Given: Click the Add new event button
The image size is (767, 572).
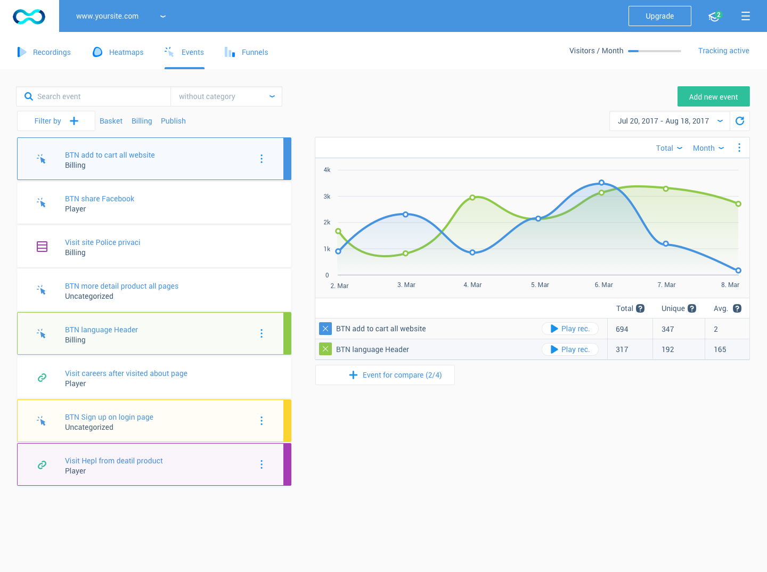Looking at the screenshot, I should point(714,96).
